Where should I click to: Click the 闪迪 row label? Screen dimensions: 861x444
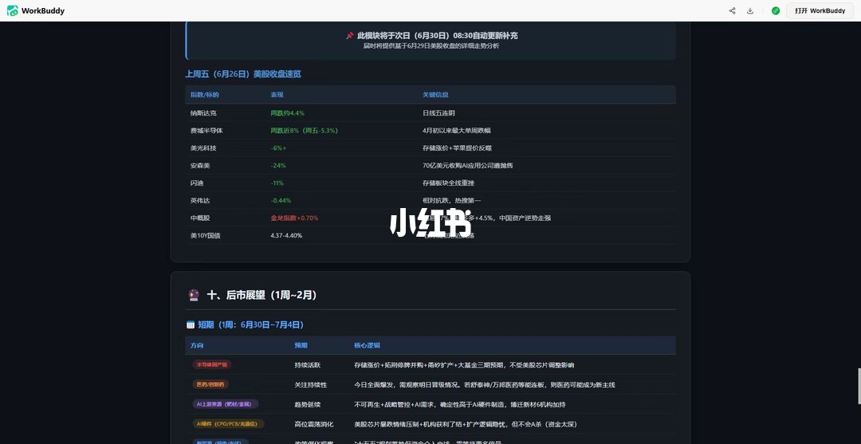click(x=197, y=183)
